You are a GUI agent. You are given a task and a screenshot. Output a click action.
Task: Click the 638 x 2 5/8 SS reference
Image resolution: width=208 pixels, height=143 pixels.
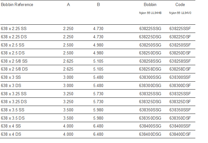tap(14, 61)
